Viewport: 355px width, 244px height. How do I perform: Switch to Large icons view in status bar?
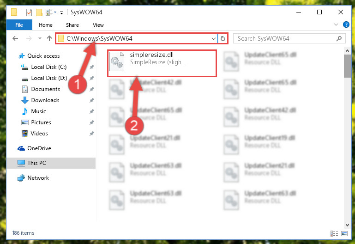point(344,233)
